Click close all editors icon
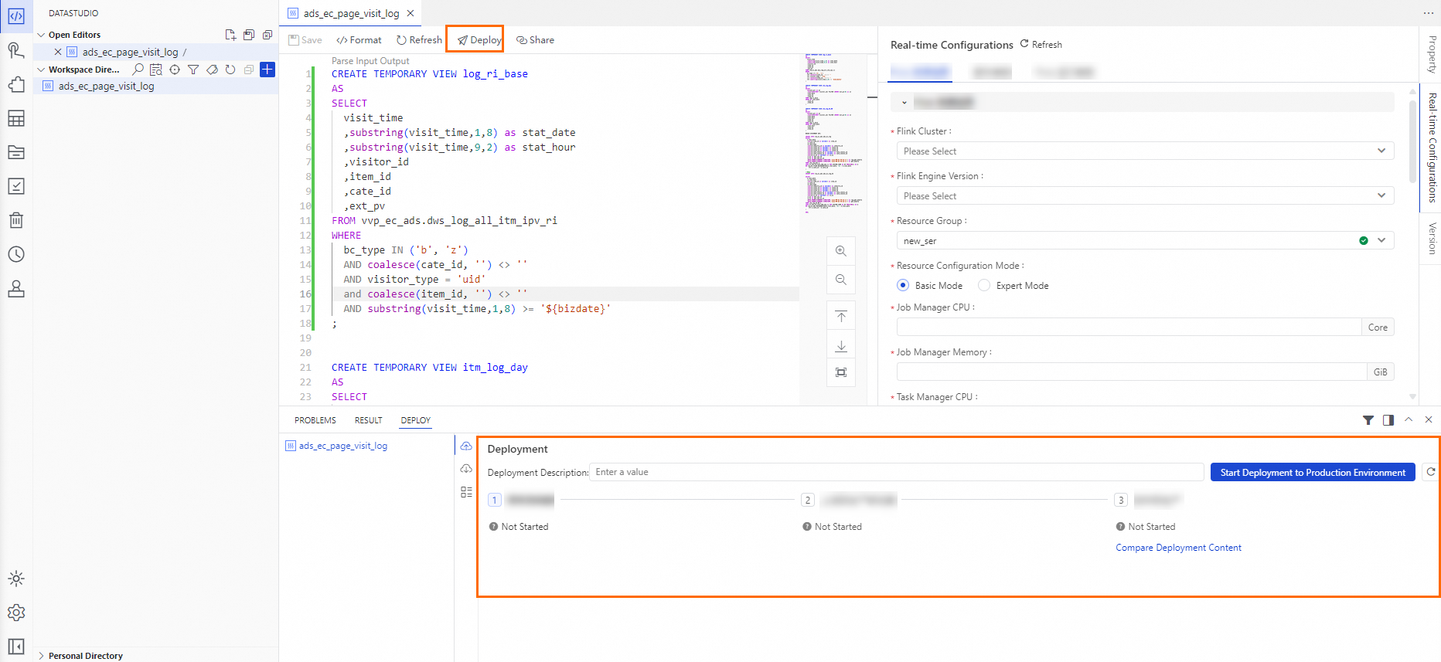 [x=267, y=35]
